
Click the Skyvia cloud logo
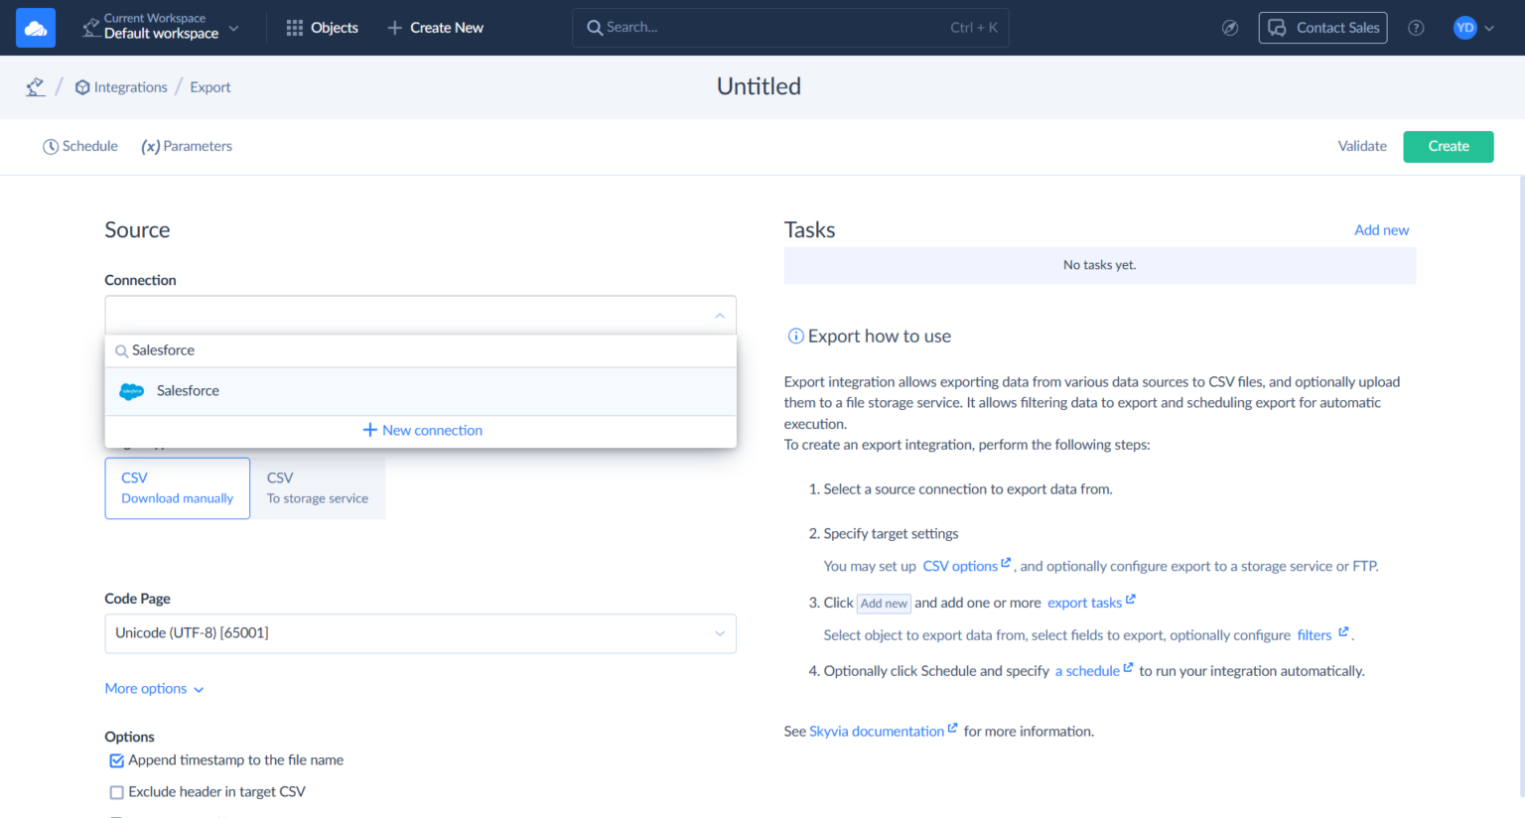[35, 27]
